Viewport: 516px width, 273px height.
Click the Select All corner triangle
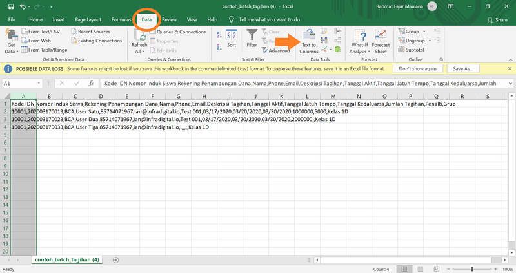coord(6,96)
